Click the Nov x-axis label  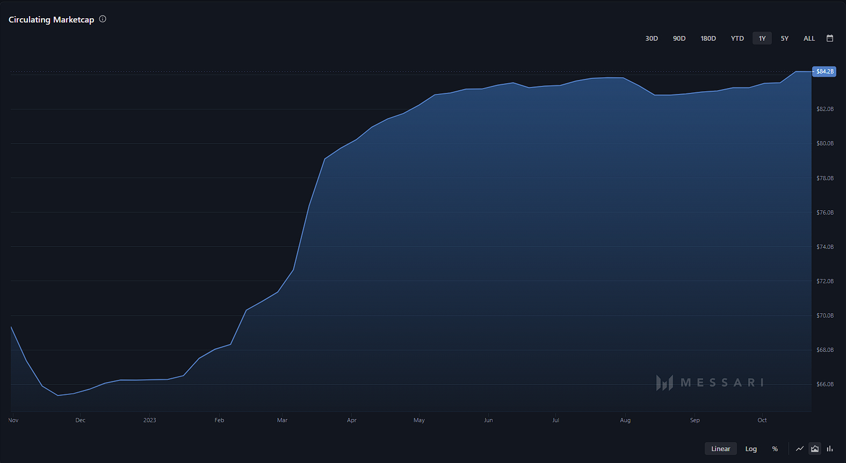tap(13, 420)
